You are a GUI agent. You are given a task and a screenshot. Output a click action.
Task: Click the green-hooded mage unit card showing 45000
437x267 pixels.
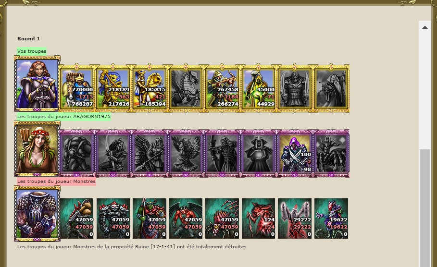pyautogui.click(x=258, y=88)
